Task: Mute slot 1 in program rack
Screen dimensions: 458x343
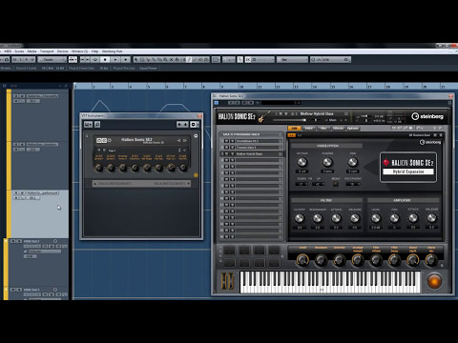Action: coord(226,141)
